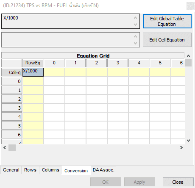Switch to the DA Assoc. tab

coord(103,170)
